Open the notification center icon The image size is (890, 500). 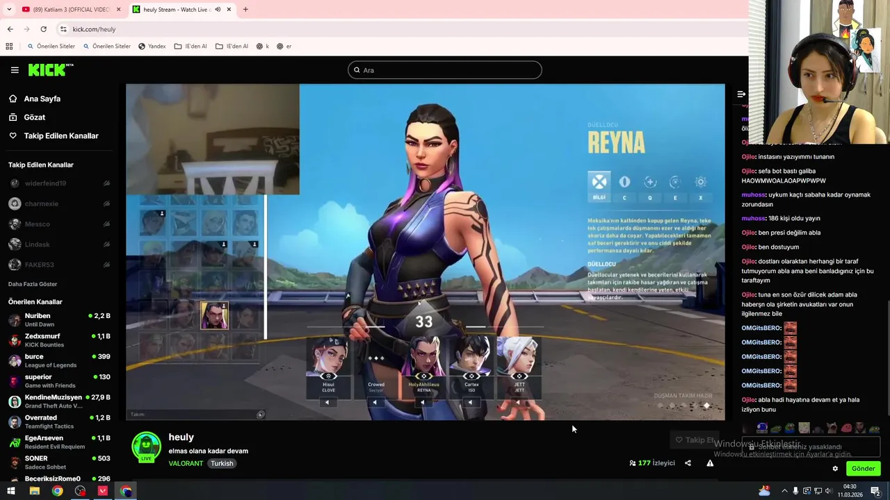pos(875,491)
